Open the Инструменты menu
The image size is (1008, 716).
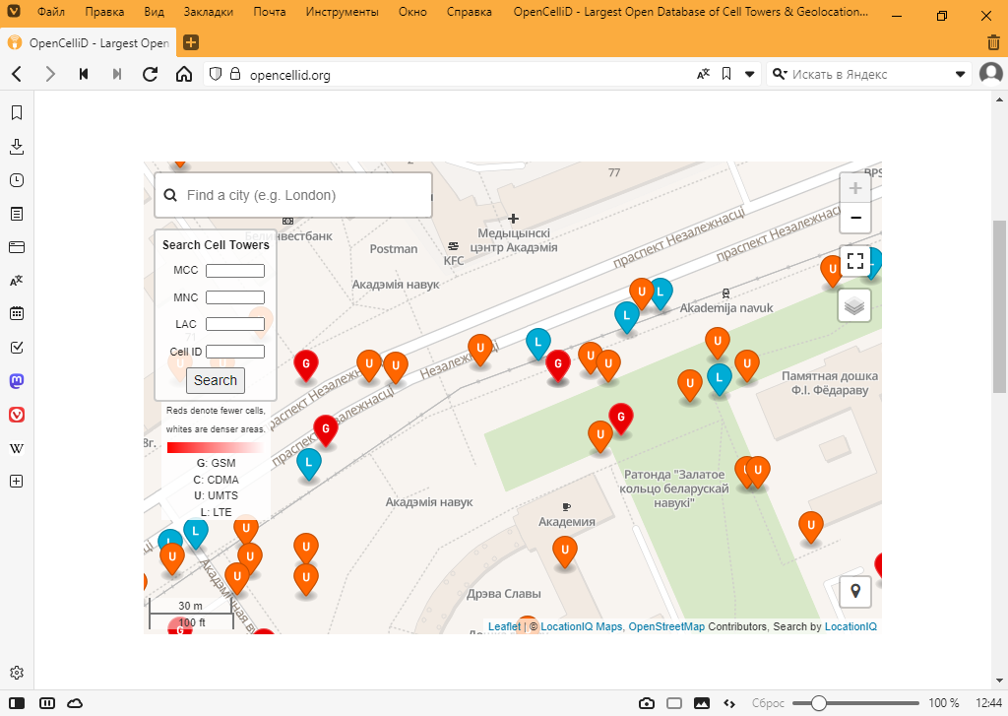(x=342, y=14)
